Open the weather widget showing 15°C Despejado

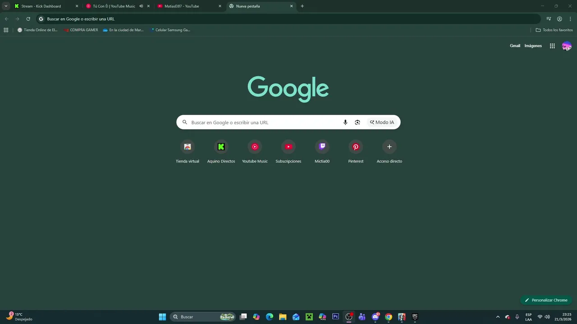[x=19, y=317]
